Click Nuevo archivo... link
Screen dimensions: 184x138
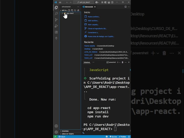[94, 17]
